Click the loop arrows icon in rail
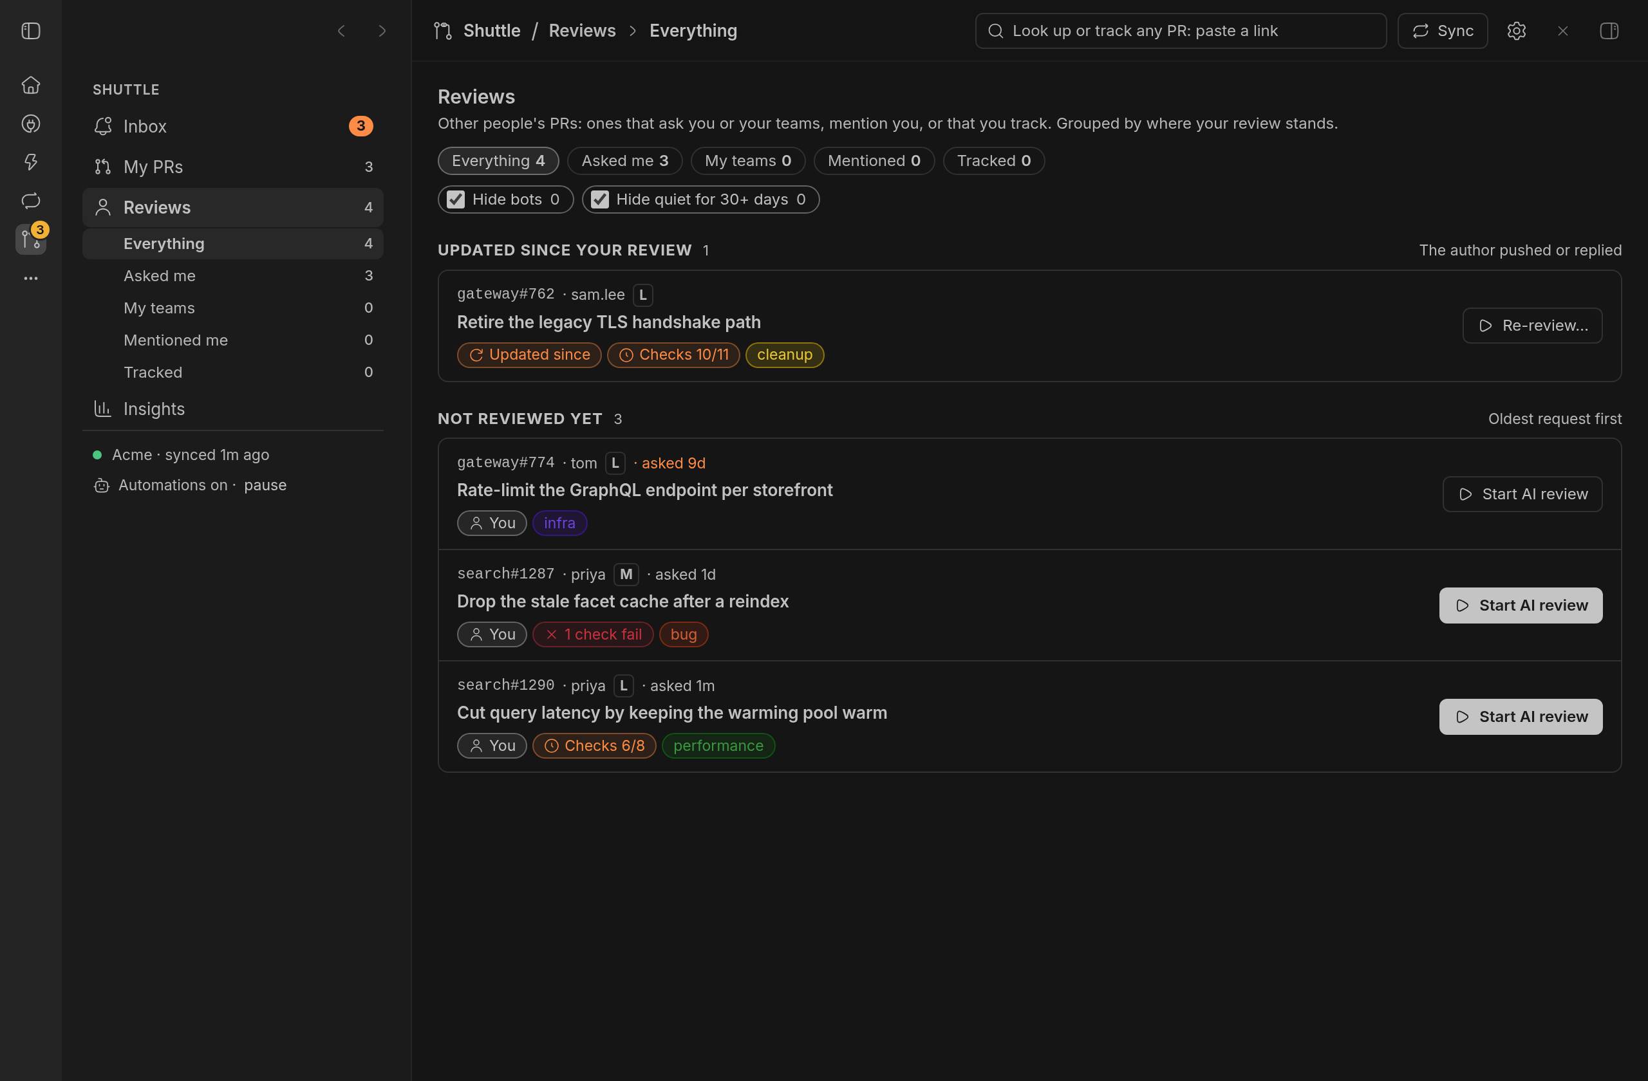1648x1081 pixels. pyautogui.click(x=30, y=201)
